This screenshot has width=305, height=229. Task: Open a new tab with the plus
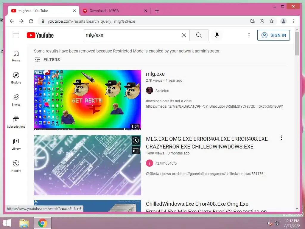click(x=157, y=11)
